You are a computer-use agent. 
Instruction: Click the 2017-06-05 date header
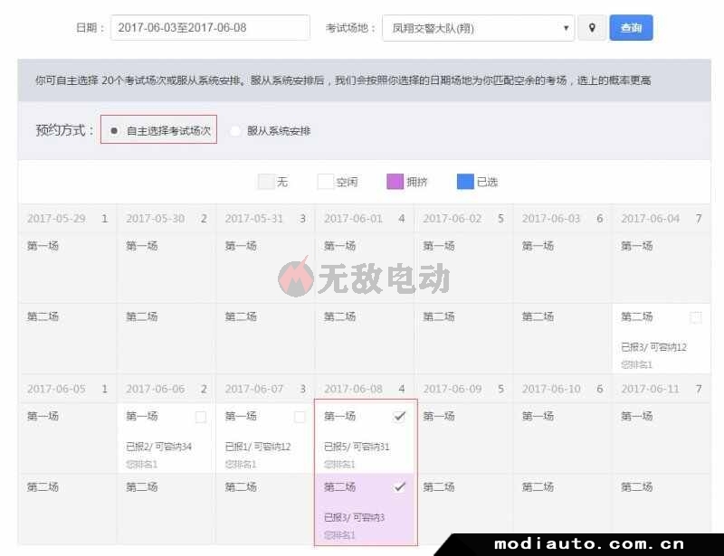[67, 390]
